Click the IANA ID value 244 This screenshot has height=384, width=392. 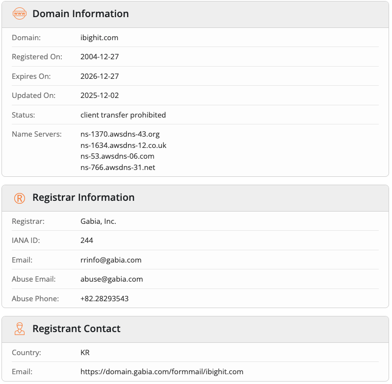tap(87, 240)
